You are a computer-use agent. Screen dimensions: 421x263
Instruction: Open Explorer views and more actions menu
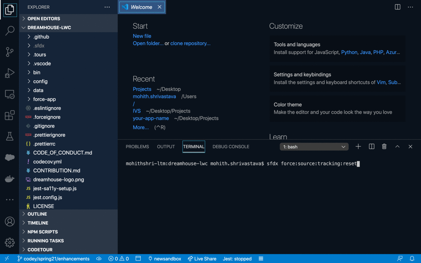click(x=107, y=7)
